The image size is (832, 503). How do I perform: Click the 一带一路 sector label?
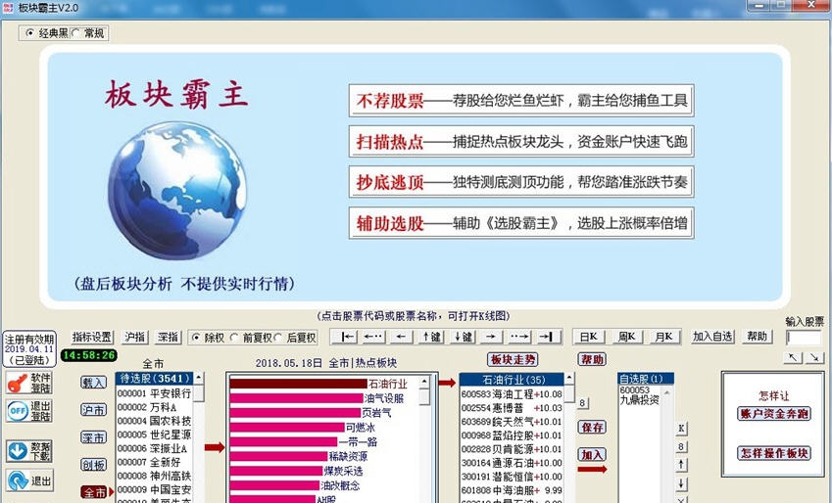(x=358, y=441)
